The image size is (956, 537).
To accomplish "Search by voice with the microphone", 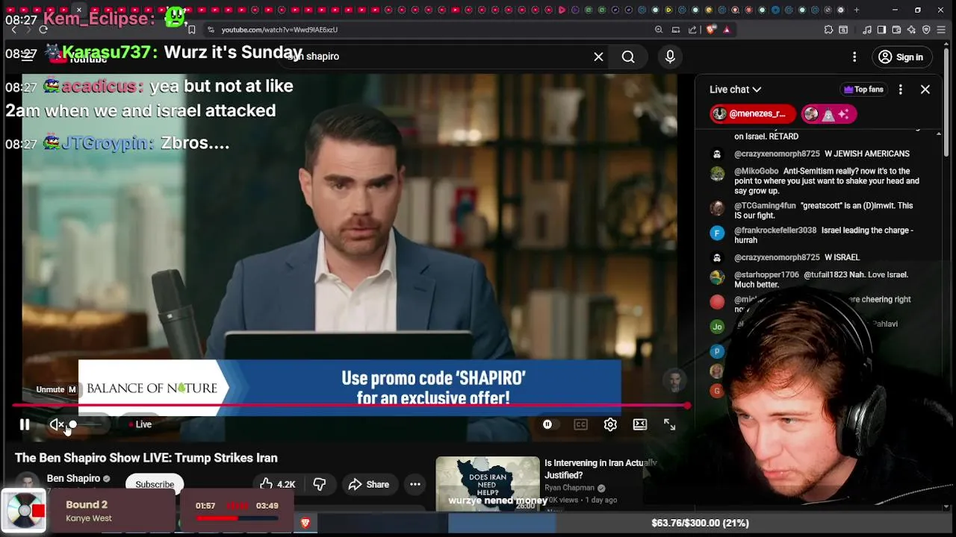I will [670, 57].
